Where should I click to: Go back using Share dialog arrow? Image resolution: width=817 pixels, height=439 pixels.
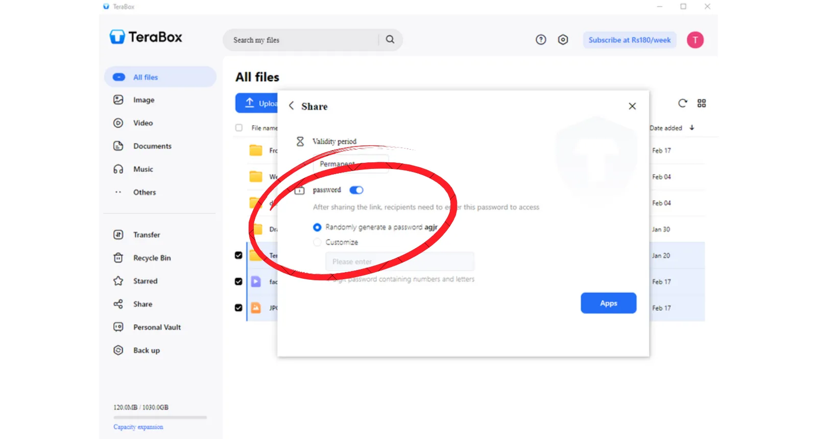coord(292,106)
